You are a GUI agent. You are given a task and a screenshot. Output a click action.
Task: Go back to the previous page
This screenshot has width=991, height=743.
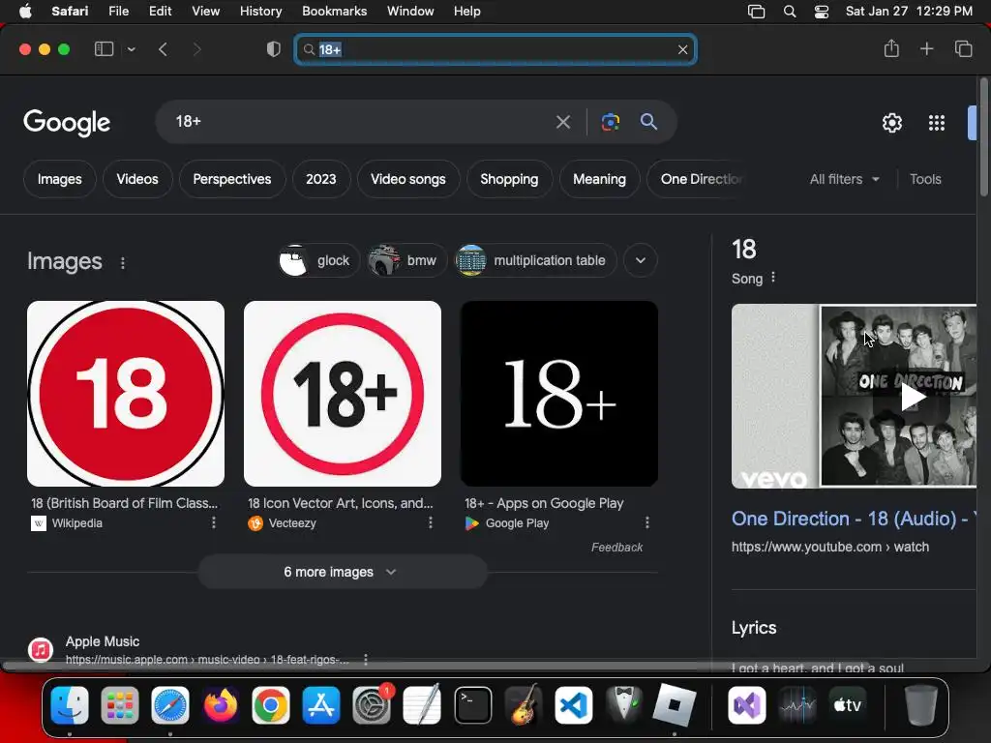(163, 49)
